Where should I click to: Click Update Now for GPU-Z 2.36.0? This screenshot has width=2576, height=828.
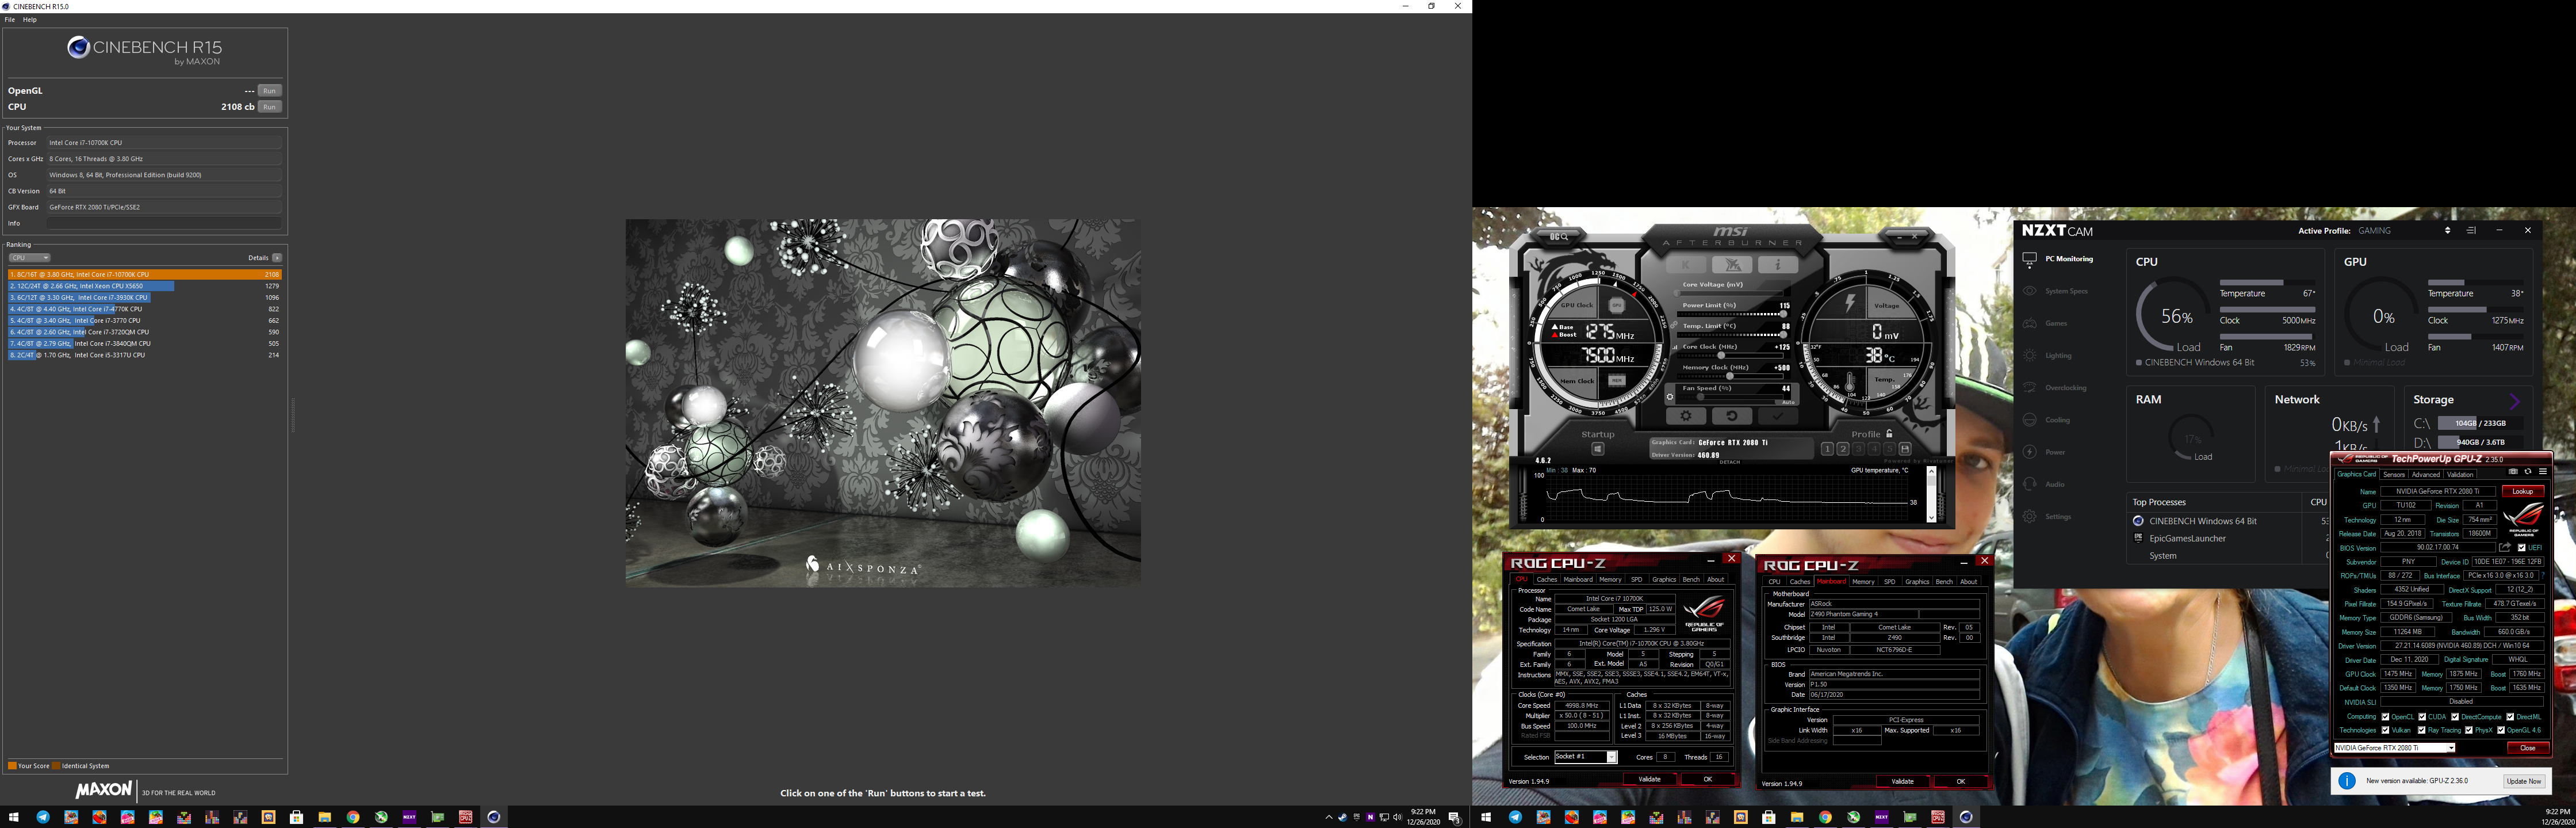point(2524,781)
